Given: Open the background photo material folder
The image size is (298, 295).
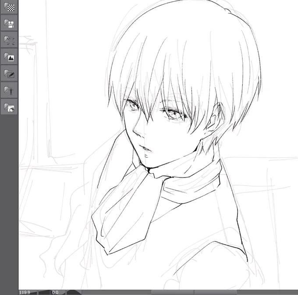Looking at the screenshot, I should (x=9, y=107).
